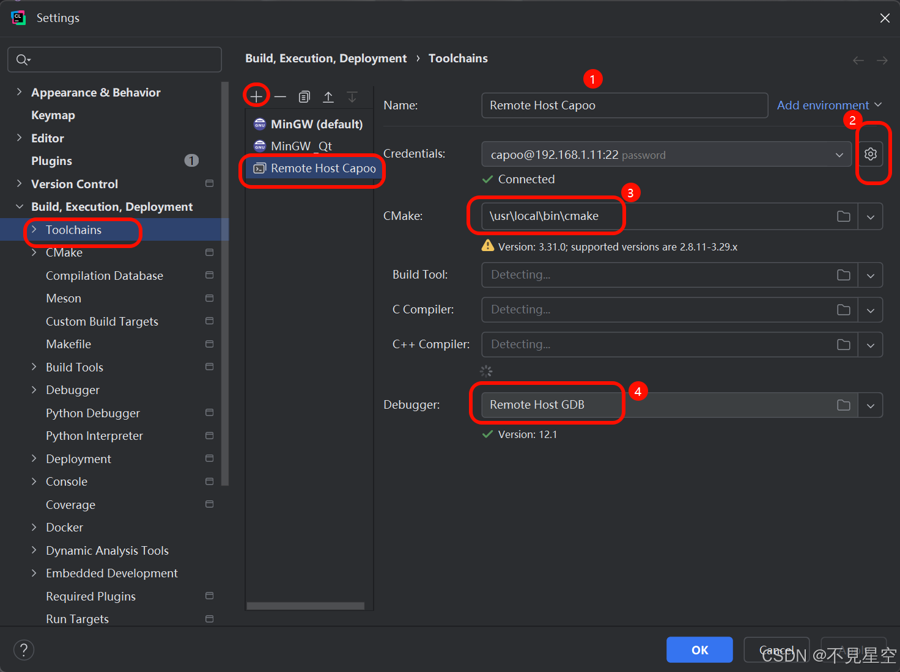
Task: Click the CMake project-level settings icon
Action: pyautogui.click(x=210, y=252)
